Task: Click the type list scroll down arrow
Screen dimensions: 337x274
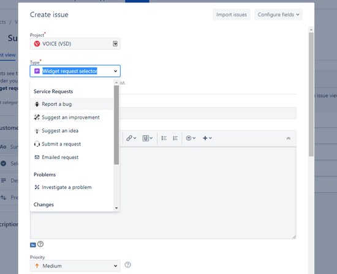Action: [116, 208]
